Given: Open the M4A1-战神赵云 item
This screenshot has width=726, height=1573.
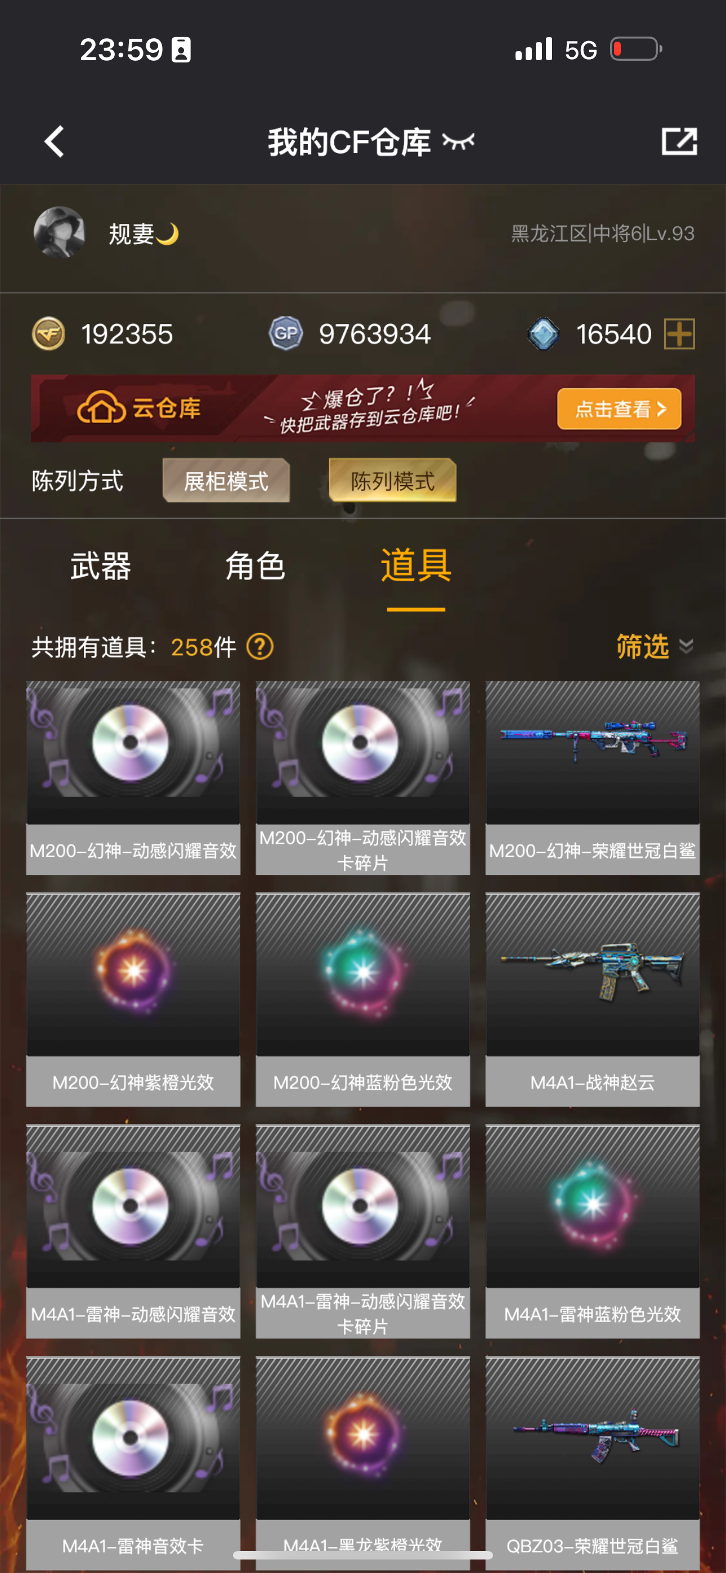Looking at the screenshot, I should [593, 1000].
